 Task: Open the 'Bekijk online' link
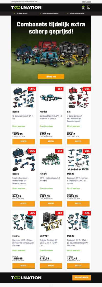(x=86, y=2)
